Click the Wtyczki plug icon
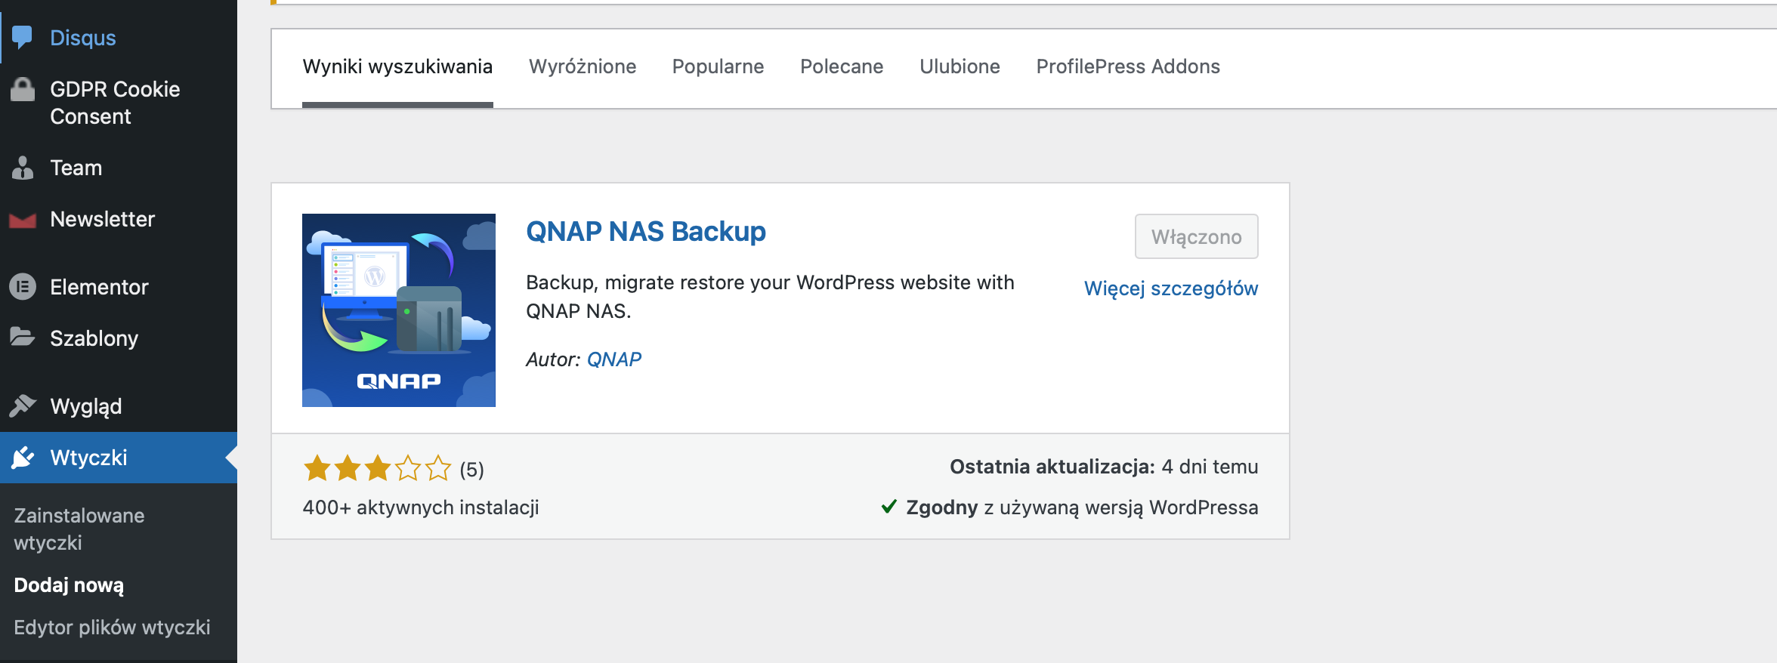The height and width of the screenshot is (663, 1777). 23,458
